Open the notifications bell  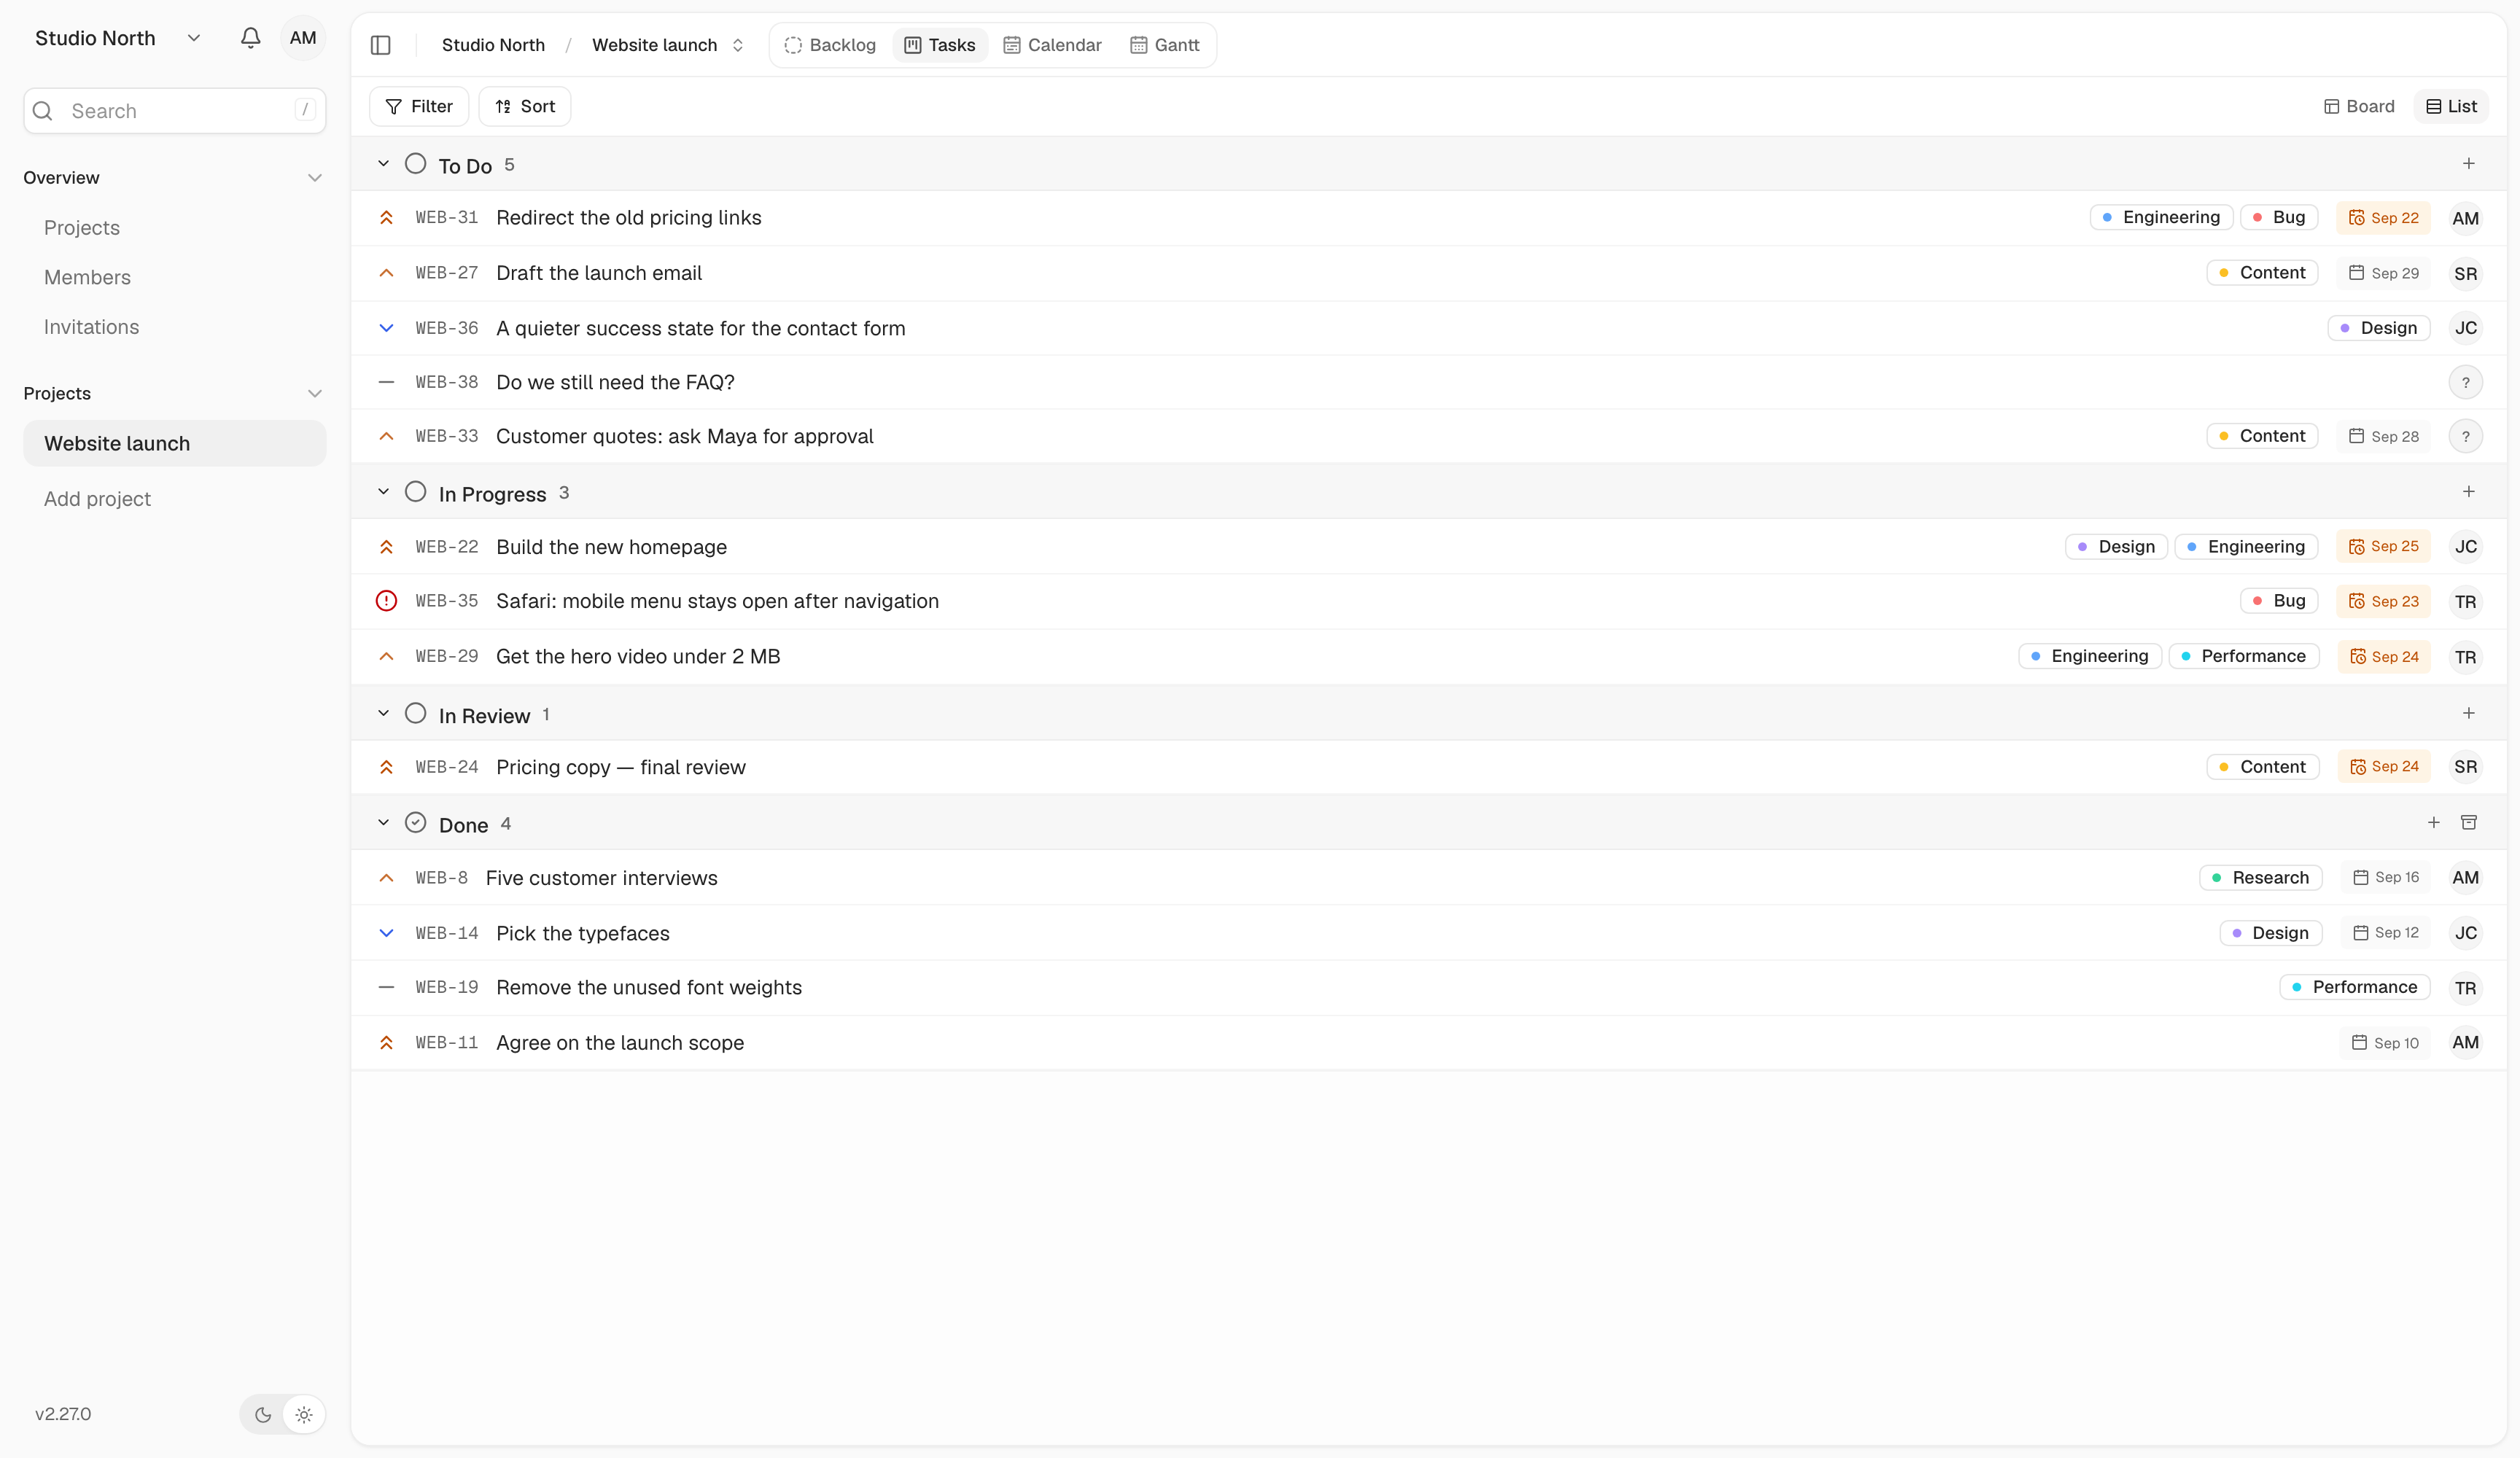click(x=250, y=38)
